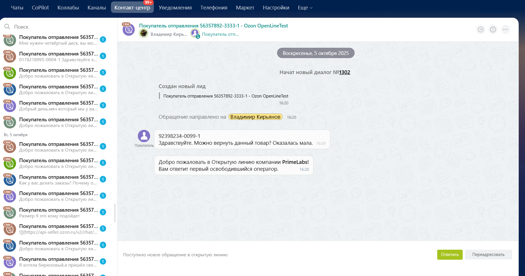The width and height of the screenshot is (525, 276).
Task: Click Владимир Кирьянов's photo avatar in header
Action: (x=144, y=34)
